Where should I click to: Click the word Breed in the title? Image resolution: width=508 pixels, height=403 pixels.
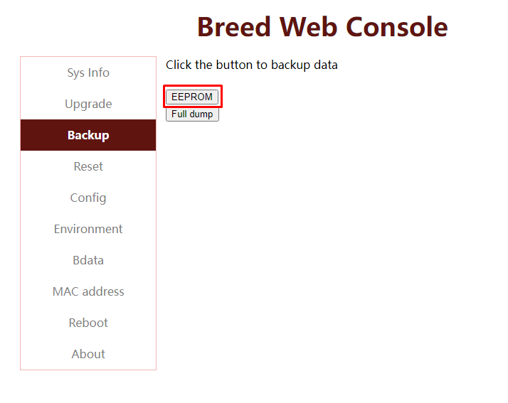(233, 27)
